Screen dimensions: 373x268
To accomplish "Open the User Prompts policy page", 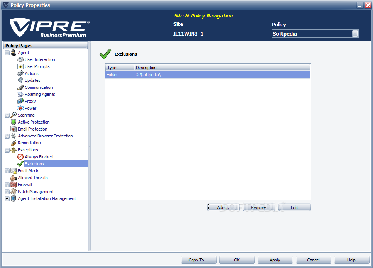I will point(37,66).
